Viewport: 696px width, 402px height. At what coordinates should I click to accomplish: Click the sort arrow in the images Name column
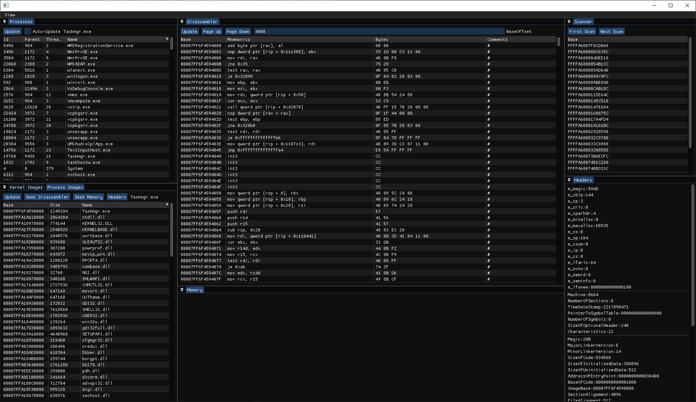coord(167,204)
